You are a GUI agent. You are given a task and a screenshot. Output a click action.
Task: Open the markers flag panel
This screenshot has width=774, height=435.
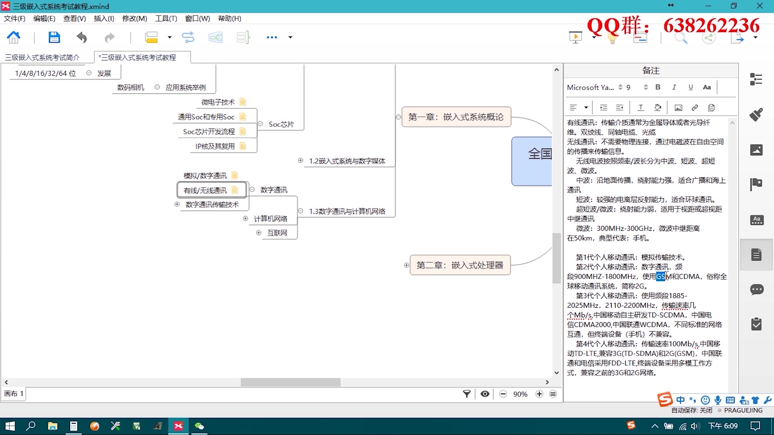(756, 184)
